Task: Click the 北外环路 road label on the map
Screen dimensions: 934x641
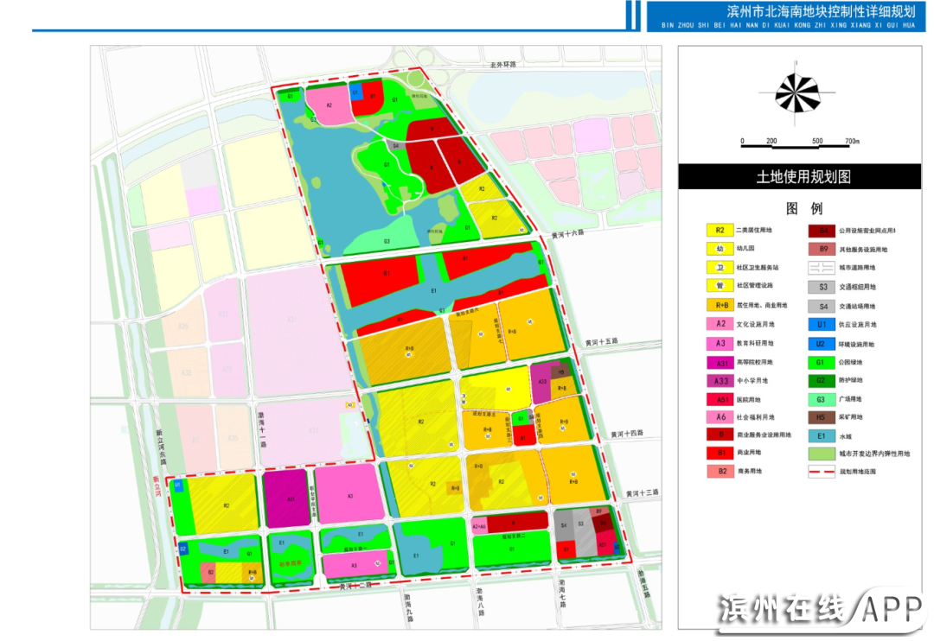Action: tap(502, 65)
